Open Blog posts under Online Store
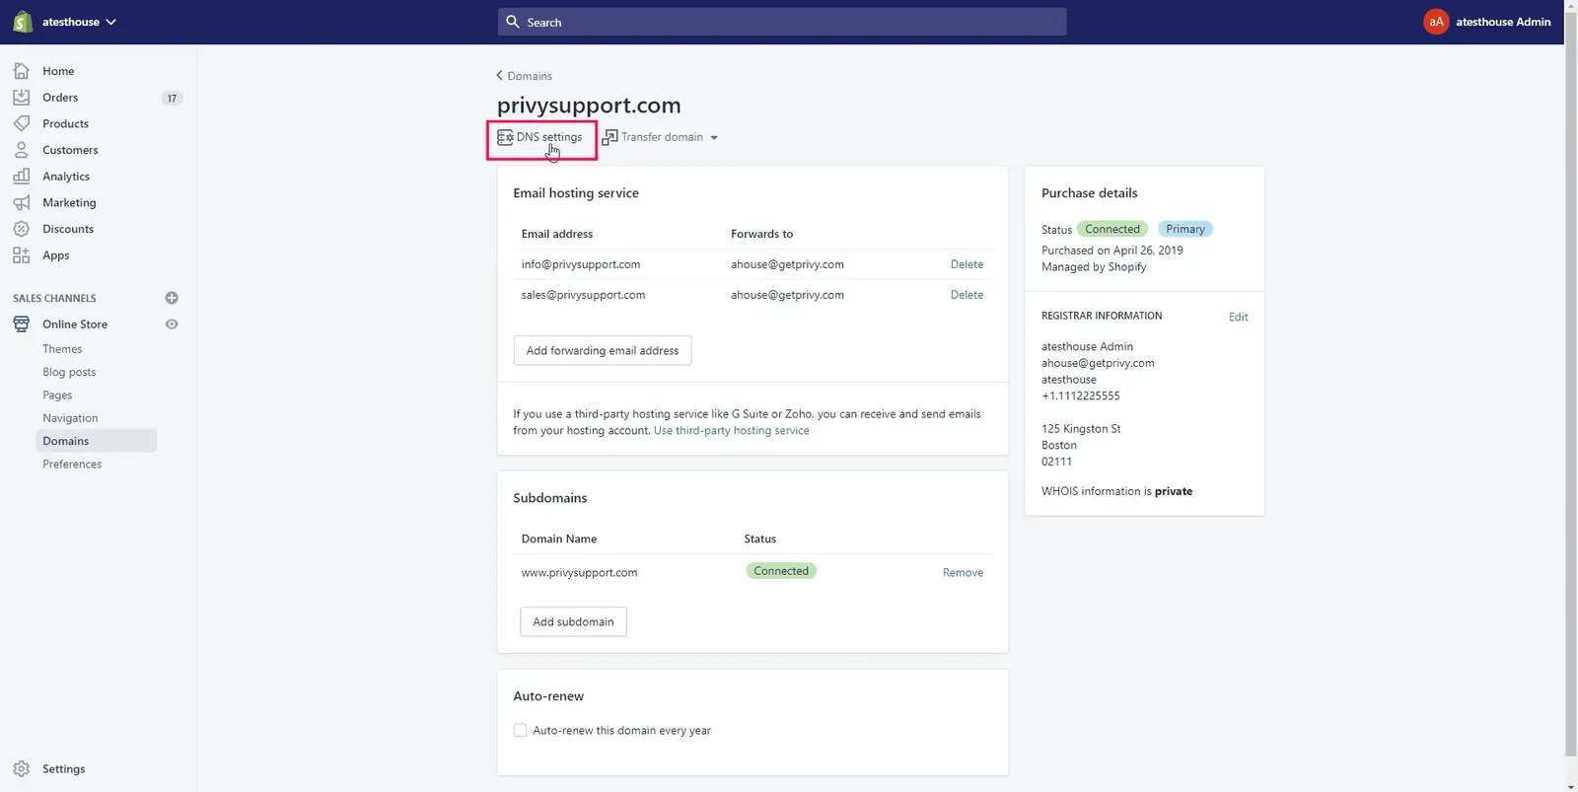Viewport: 1578px width, 792px height. click(69, 372)
